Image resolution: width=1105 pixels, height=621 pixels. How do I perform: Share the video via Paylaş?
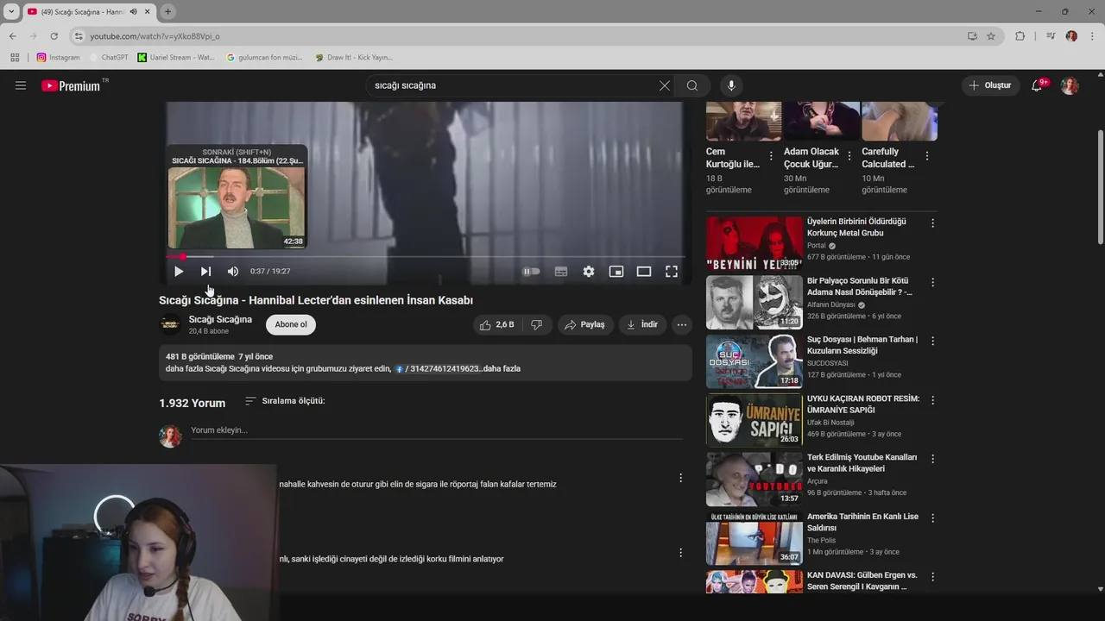(x=585, y=324)
